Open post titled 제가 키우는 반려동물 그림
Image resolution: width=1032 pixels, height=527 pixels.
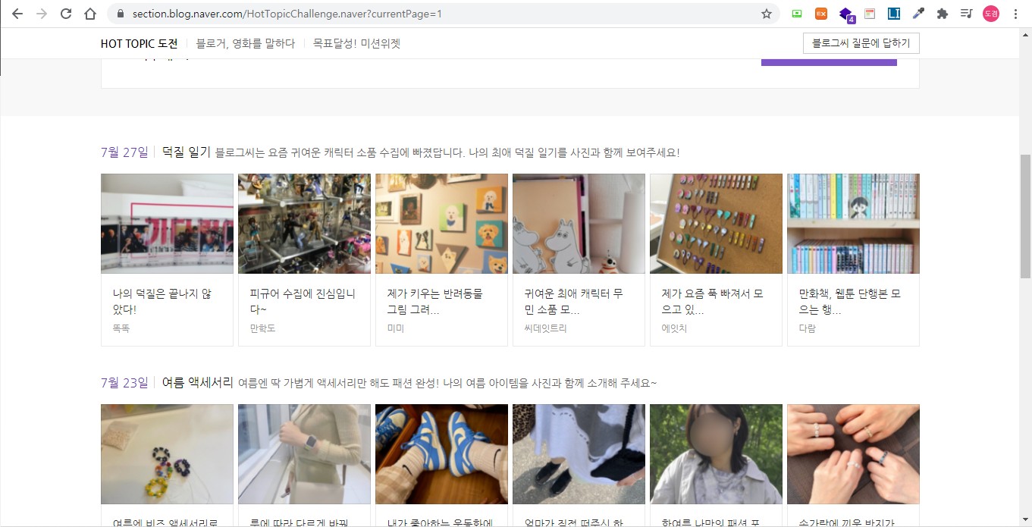point(434,302)
